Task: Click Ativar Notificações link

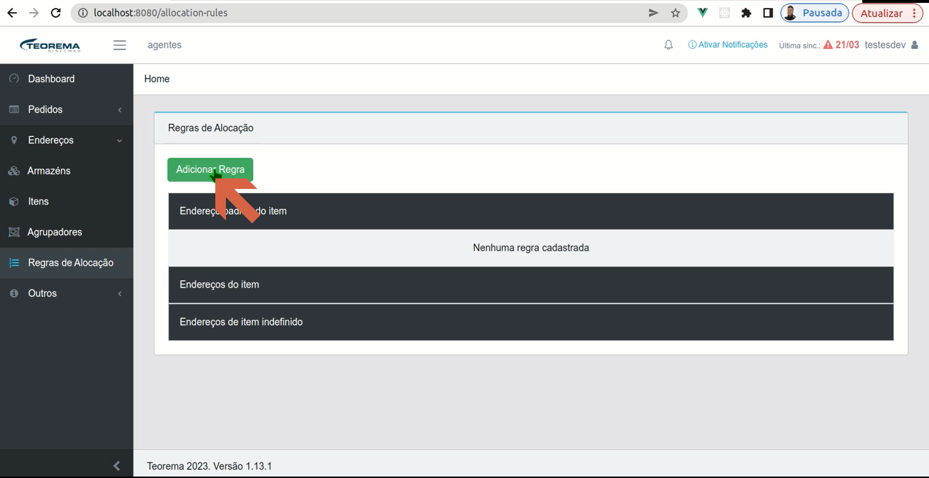Action: [728, 45]
